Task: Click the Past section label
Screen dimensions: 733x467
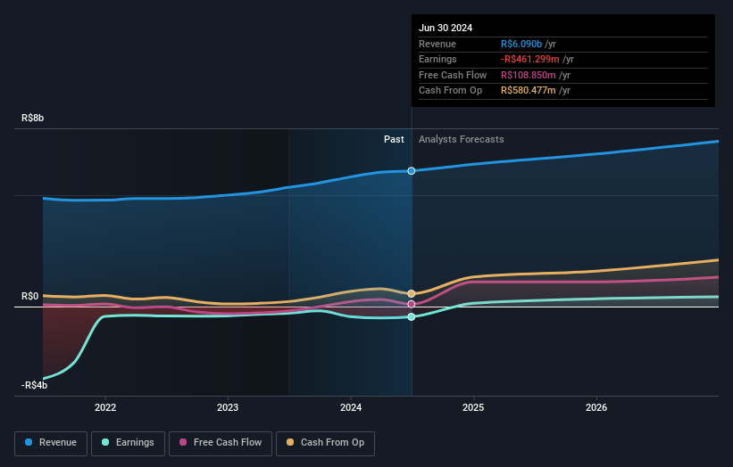Action: 394,140
